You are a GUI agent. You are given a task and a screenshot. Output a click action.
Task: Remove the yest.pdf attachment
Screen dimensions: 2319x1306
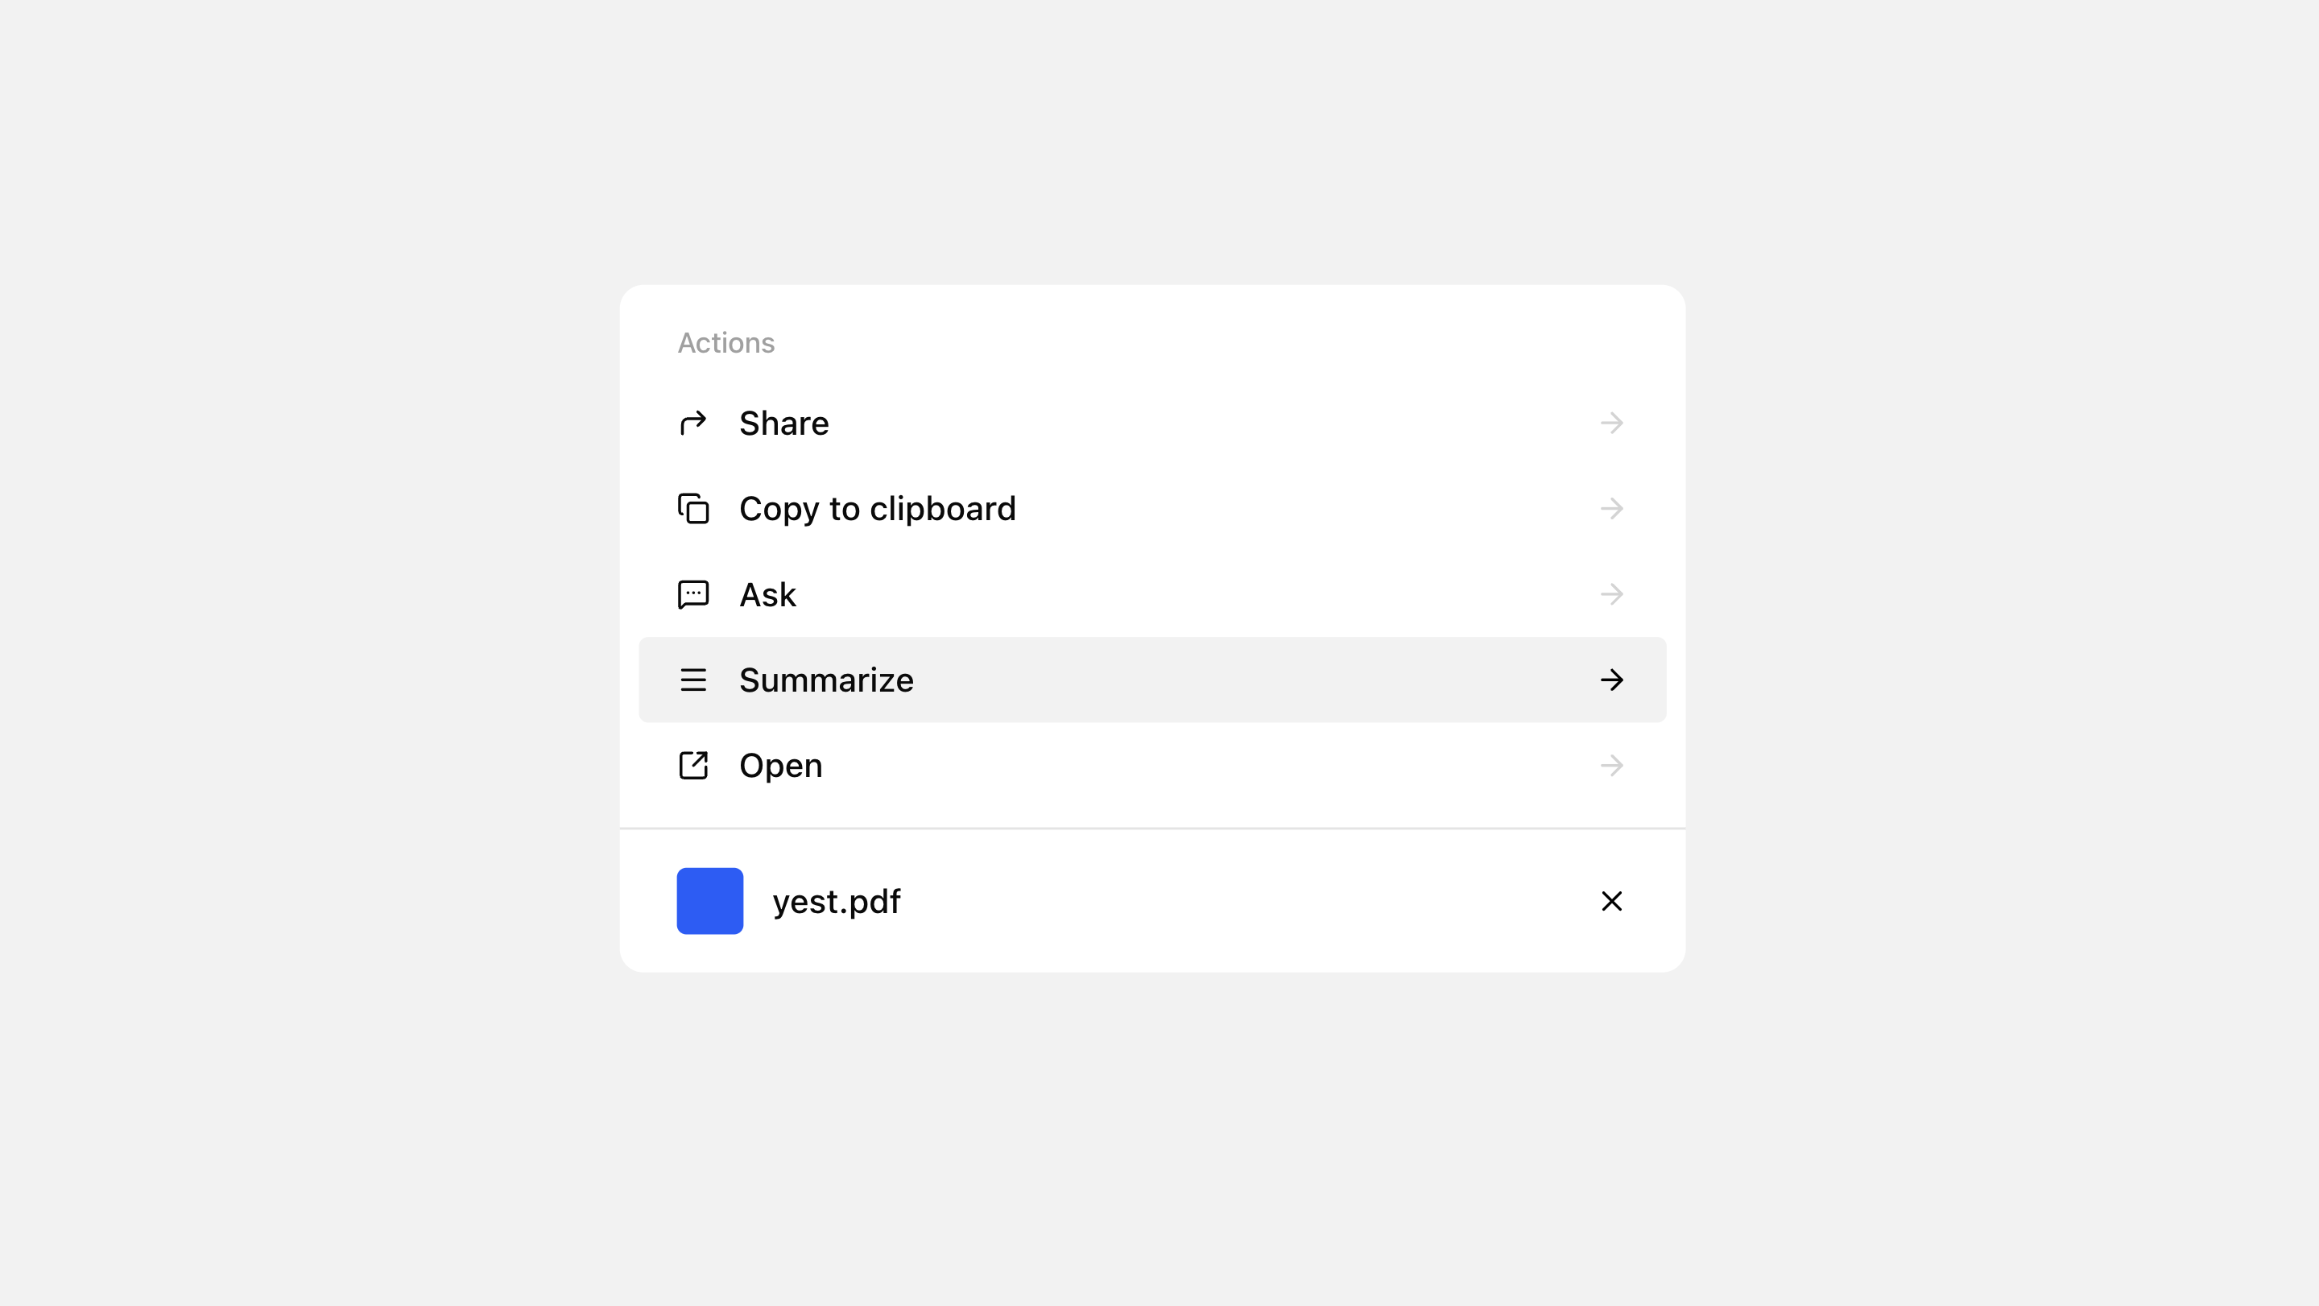(x=1611, y=901)
